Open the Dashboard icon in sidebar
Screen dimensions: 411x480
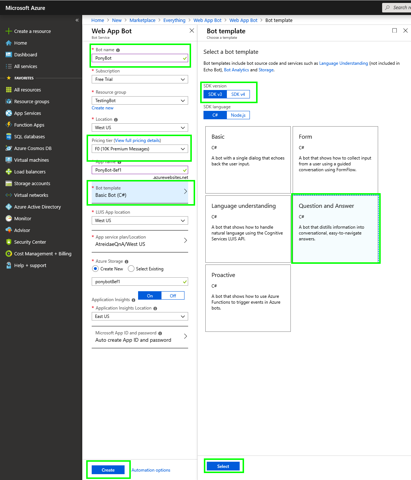[x=9, y=55]
